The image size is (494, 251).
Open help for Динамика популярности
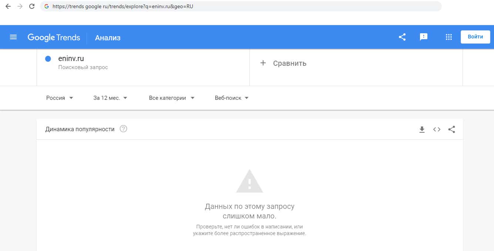tap(124, 129)
